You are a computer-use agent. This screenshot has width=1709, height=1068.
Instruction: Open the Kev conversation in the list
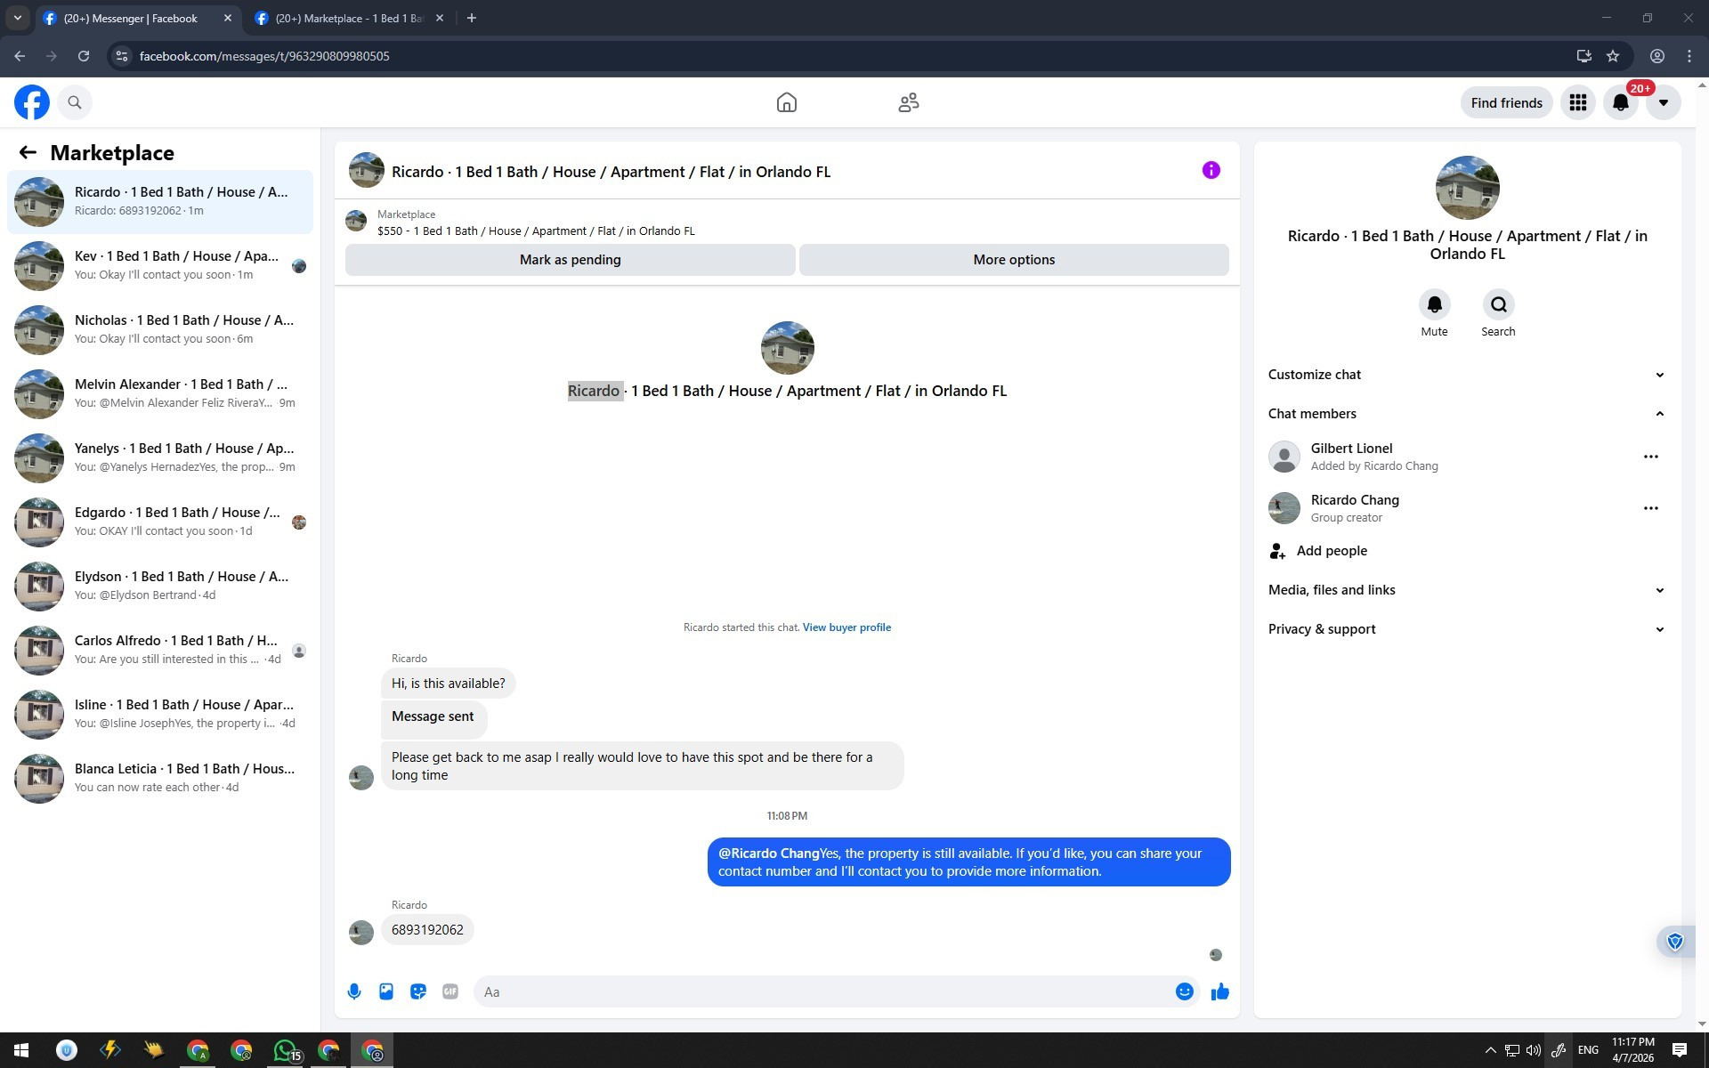(160, 265)
